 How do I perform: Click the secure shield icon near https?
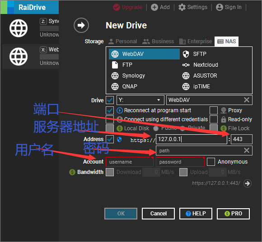(x=119, y=140)
